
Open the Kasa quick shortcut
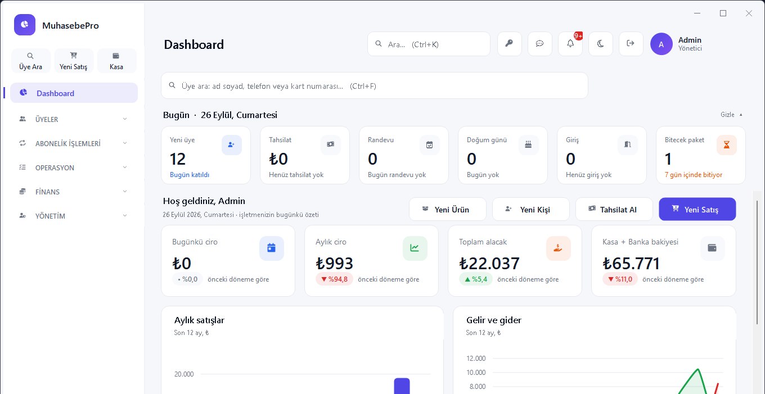116,61
